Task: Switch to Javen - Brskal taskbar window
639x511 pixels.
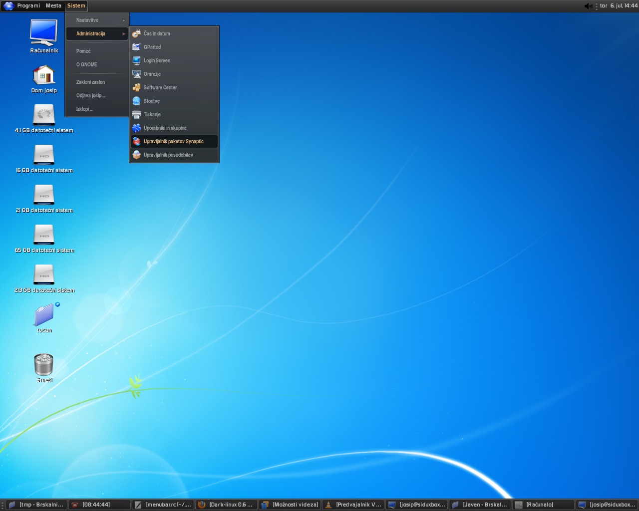Action: (479, 505)
